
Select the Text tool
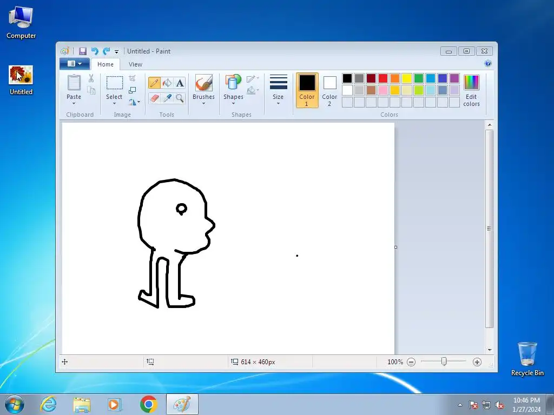[x=180, y=83]
